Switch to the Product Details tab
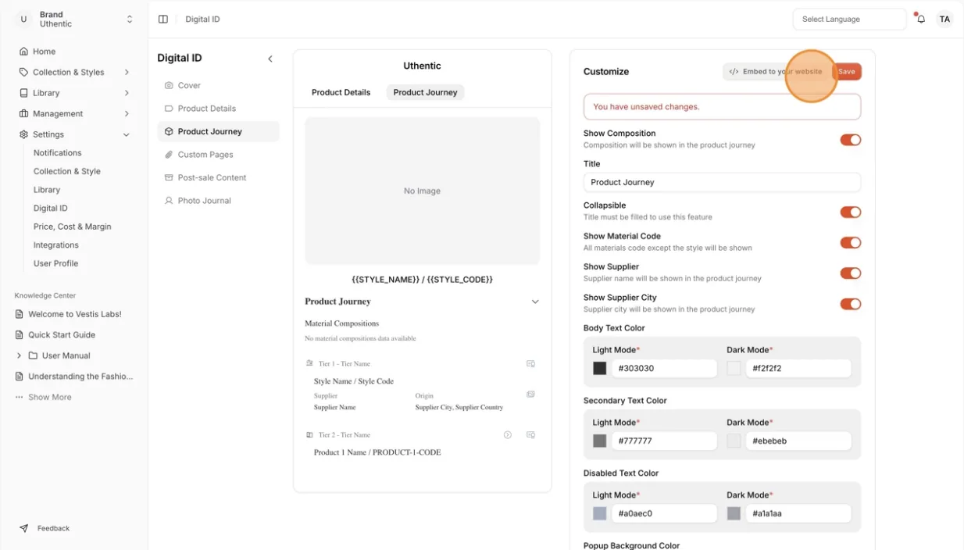Viewport: 964px width, 550px height. pos(341,92)
